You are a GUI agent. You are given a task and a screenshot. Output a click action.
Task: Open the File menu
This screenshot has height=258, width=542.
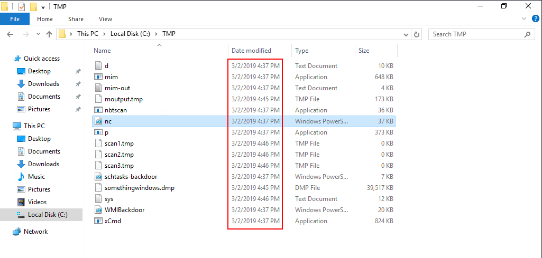[15, 19]
